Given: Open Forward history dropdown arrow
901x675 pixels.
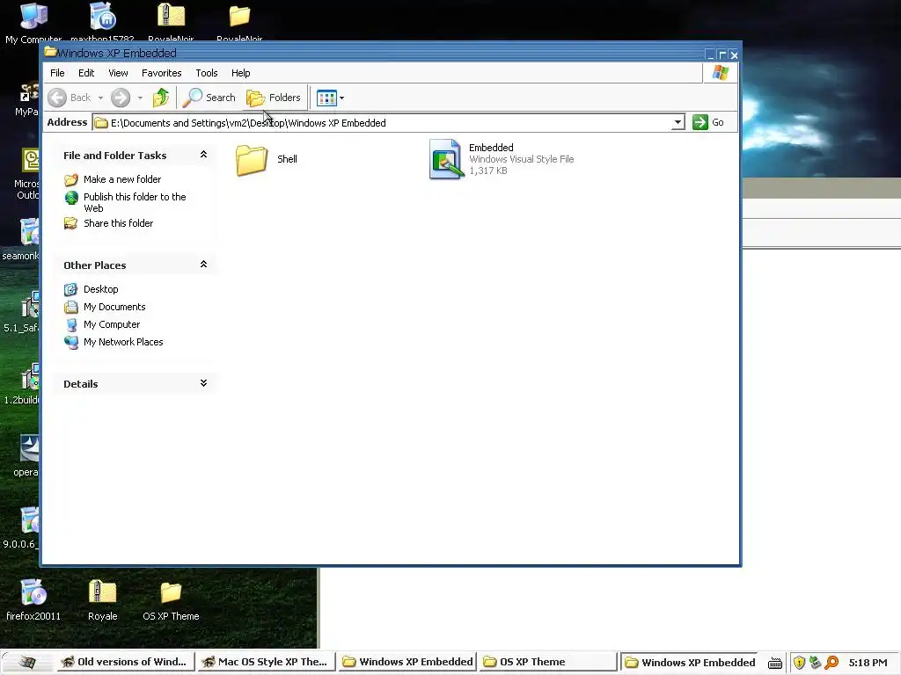Looking at the screenshot, I should [140, 98].
